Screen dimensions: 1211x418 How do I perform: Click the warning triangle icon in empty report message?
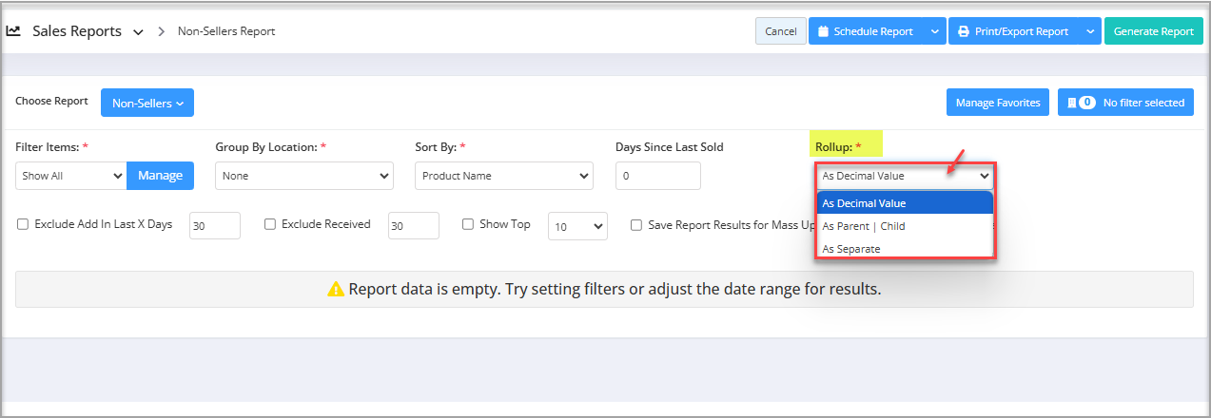click(336, 289)
